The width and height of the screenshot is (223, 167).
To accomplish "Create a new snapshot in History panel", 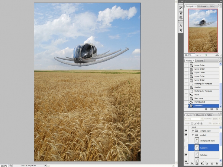I will [211, 109].
